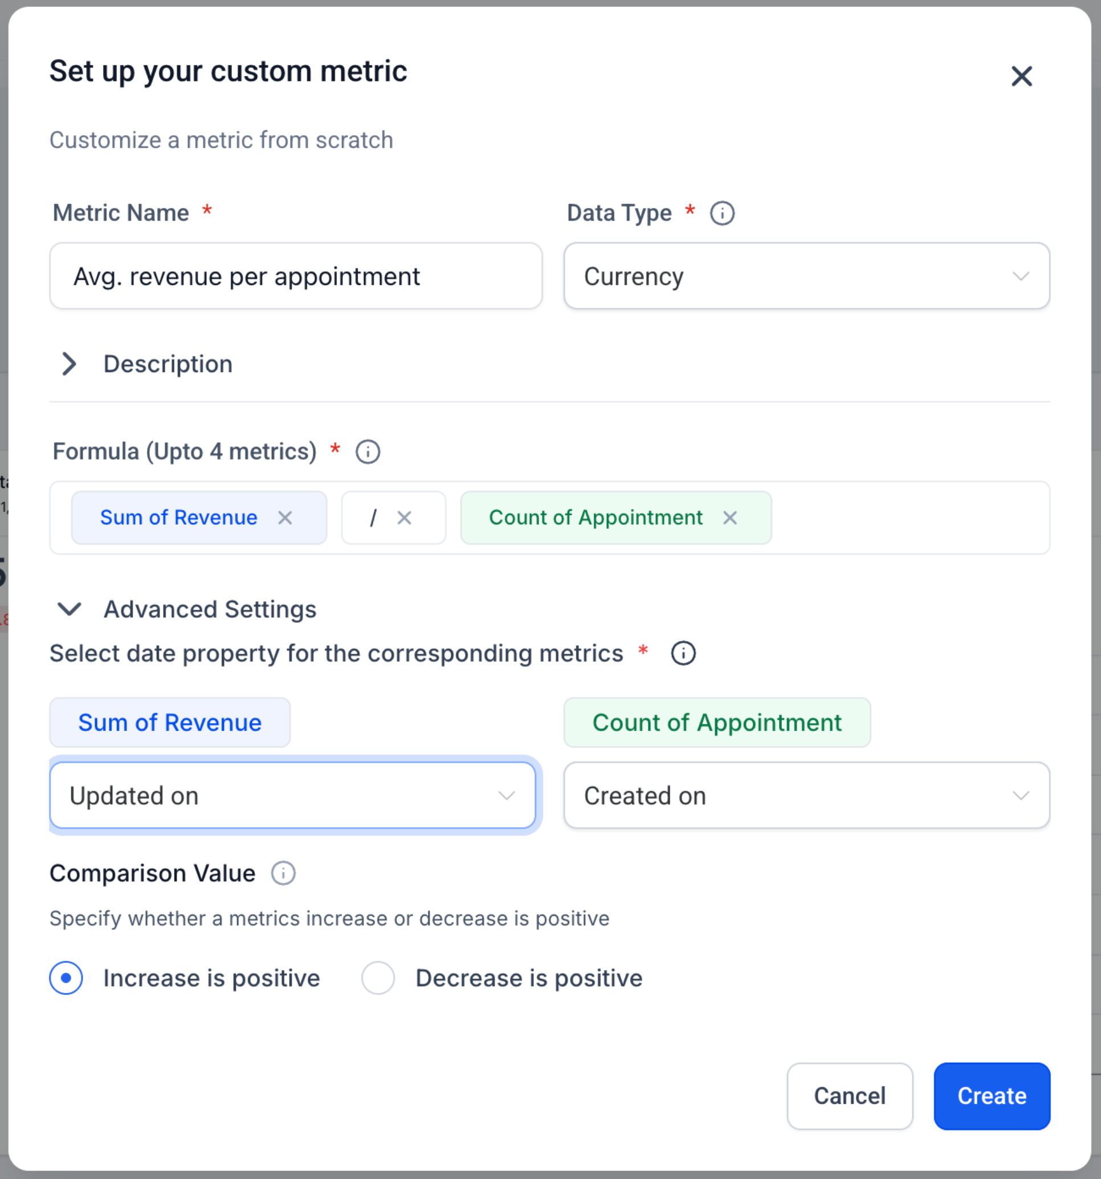Remove the division operator from formula
The image size is (1101, 1179).
pos(404,518)
